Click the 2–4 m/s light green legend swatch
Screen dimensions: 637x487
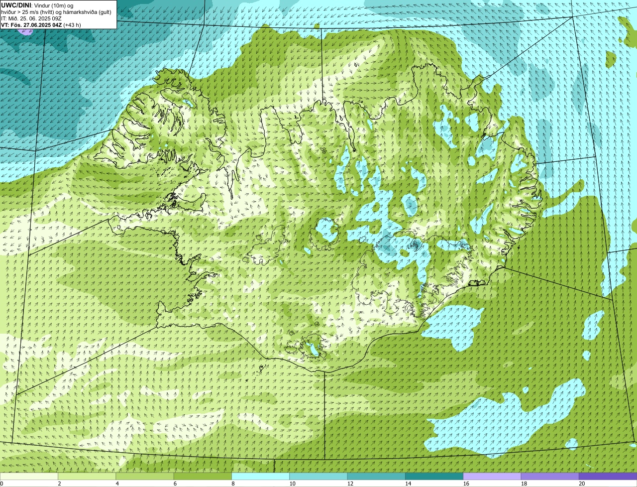88,477
